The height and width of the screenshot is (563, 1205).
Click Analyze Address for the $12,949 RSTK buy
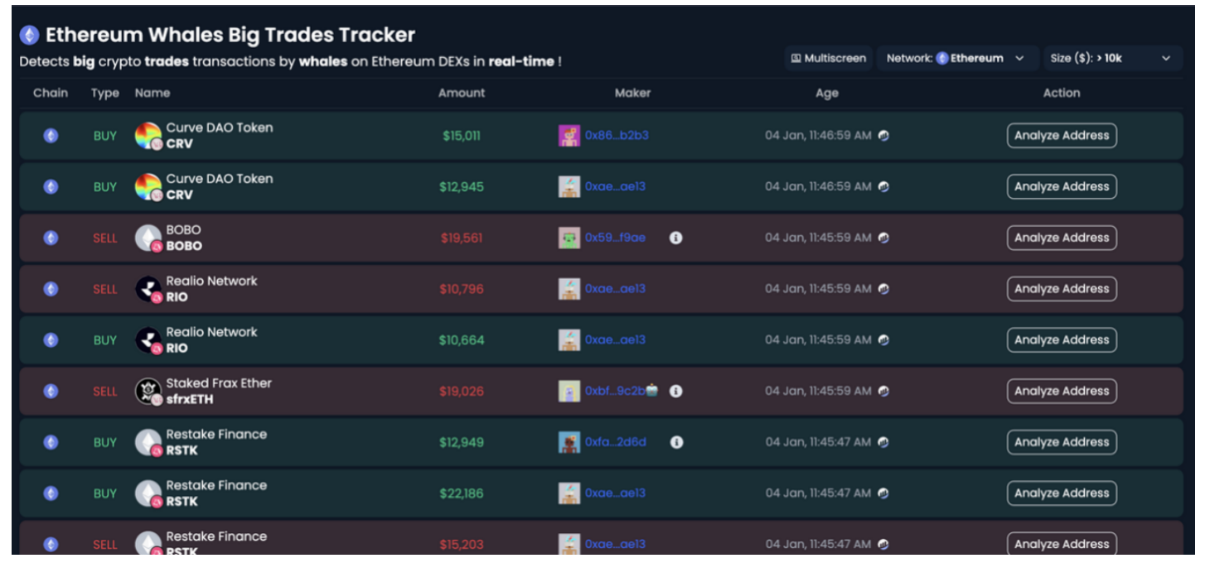[1062, 442]
